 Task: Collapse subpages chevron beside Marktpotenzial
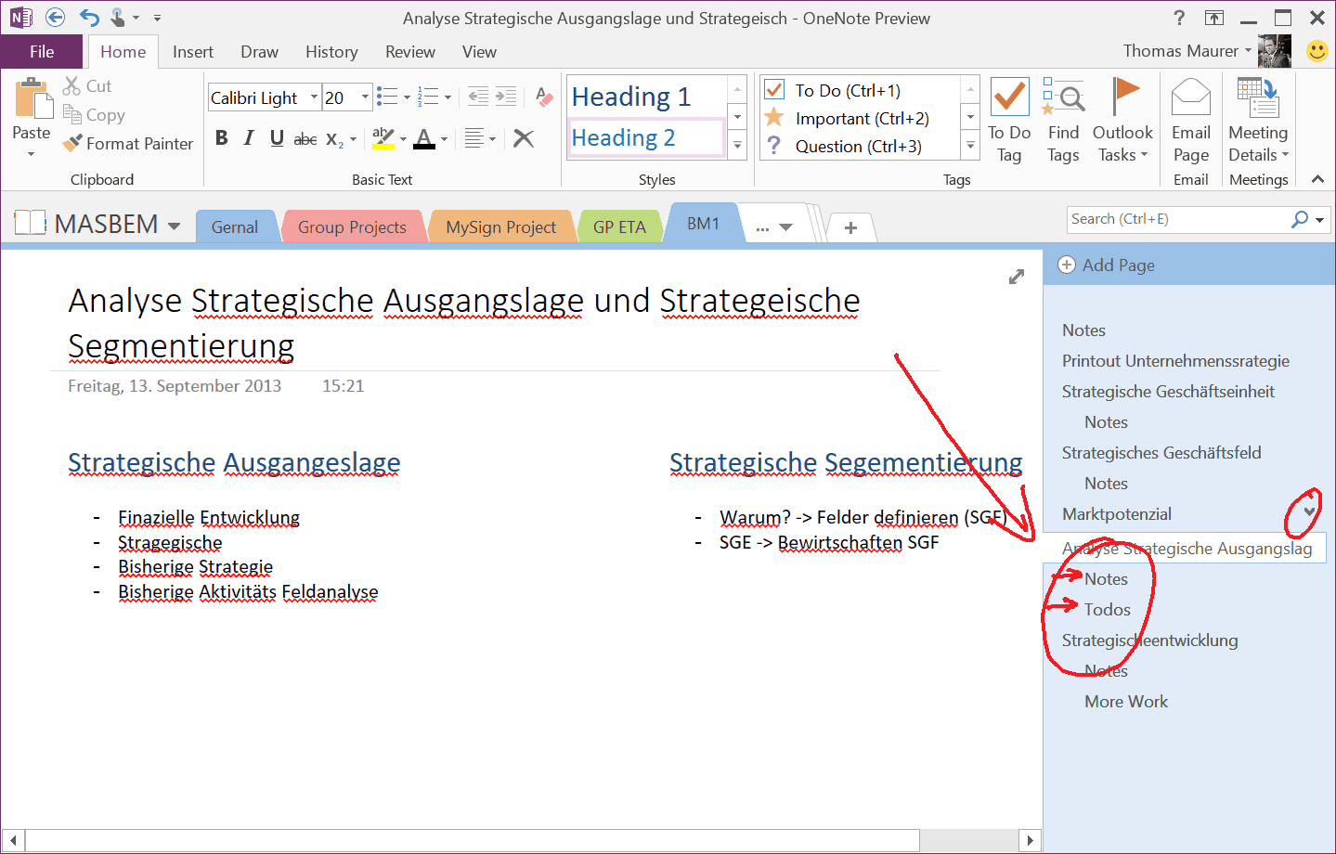click(x=1309, y=511)
